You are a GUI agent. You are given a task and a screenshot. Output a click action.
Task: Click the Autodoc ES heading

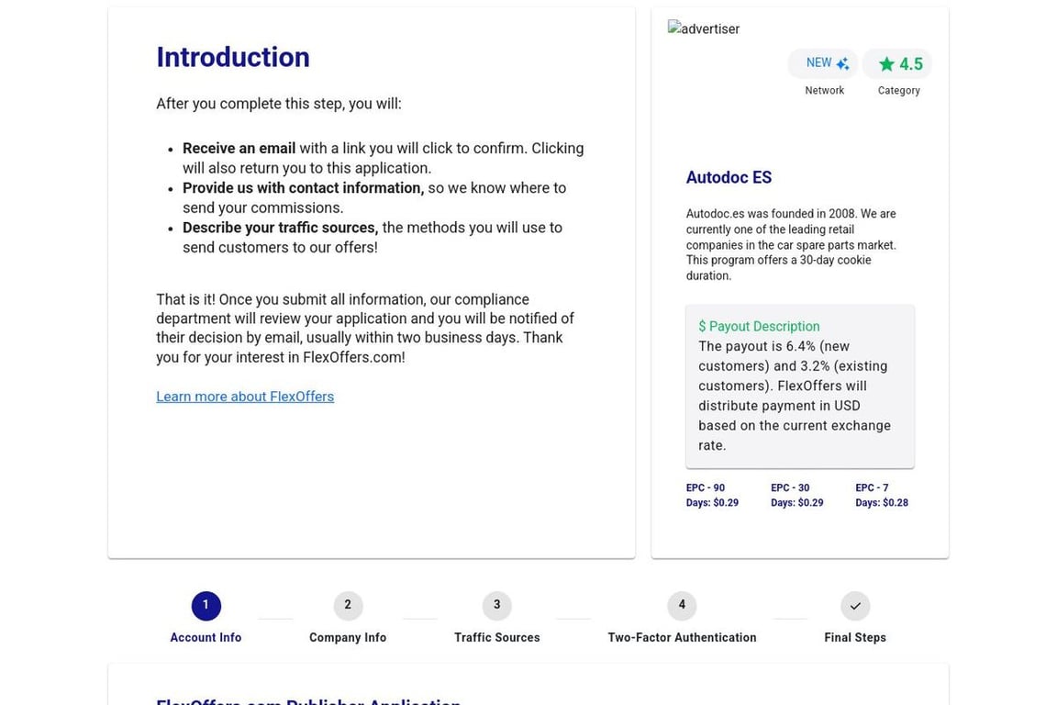pyautogui.click(x=729, y=177)
